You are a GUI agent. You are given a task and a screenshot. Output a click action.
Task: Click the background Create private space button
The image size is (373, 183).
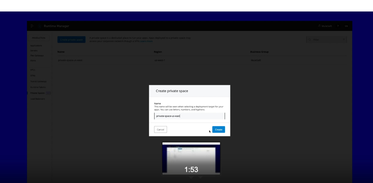[x=71, y=39]
